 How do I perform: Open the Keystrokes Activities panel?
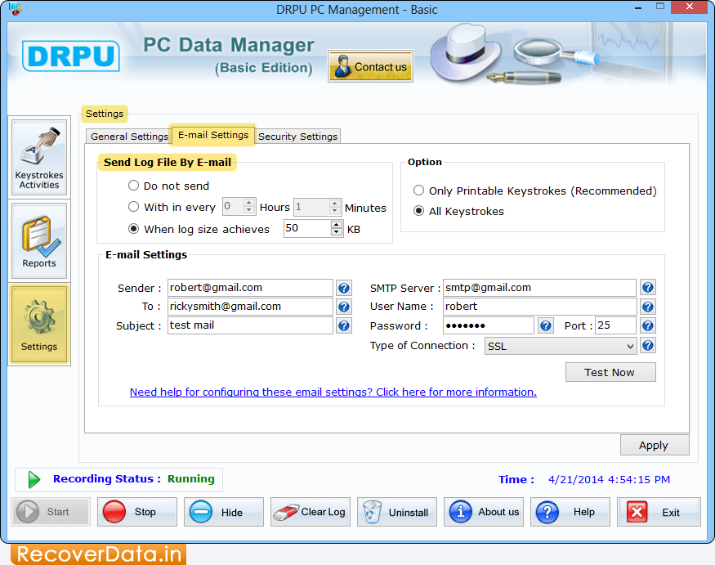[39, 158]
